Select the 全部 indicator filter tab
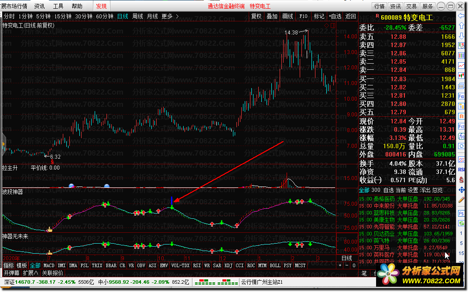 tap(35, 265)
